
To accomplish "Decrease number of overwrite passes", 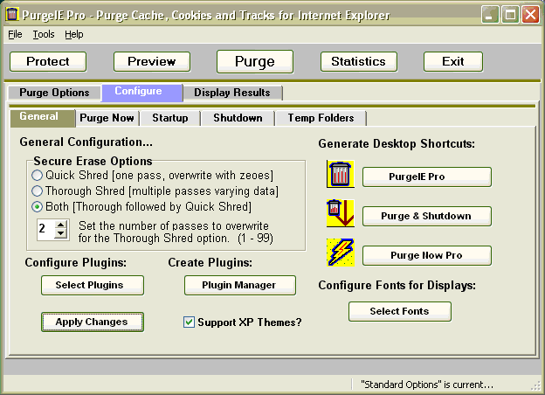I will [61, 233].
